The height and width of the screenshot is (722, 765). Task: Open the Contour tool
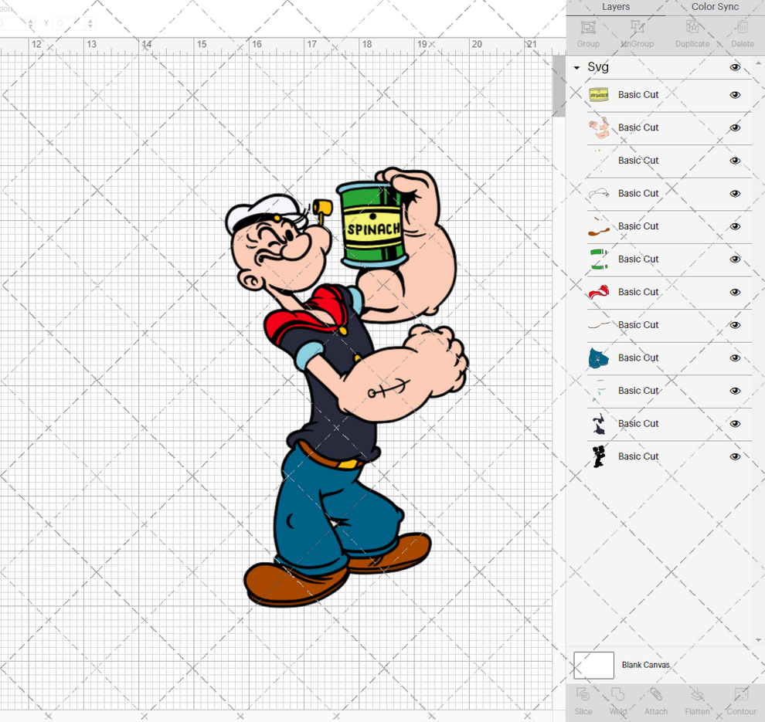click(741, 701)
